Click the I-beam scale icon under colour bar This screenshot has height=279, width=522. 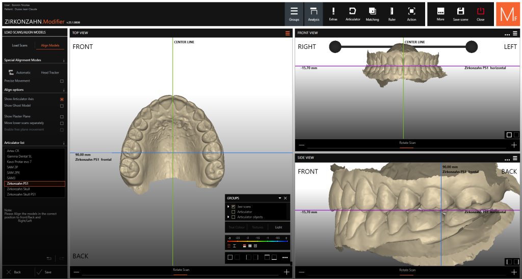tap(234, 246)
